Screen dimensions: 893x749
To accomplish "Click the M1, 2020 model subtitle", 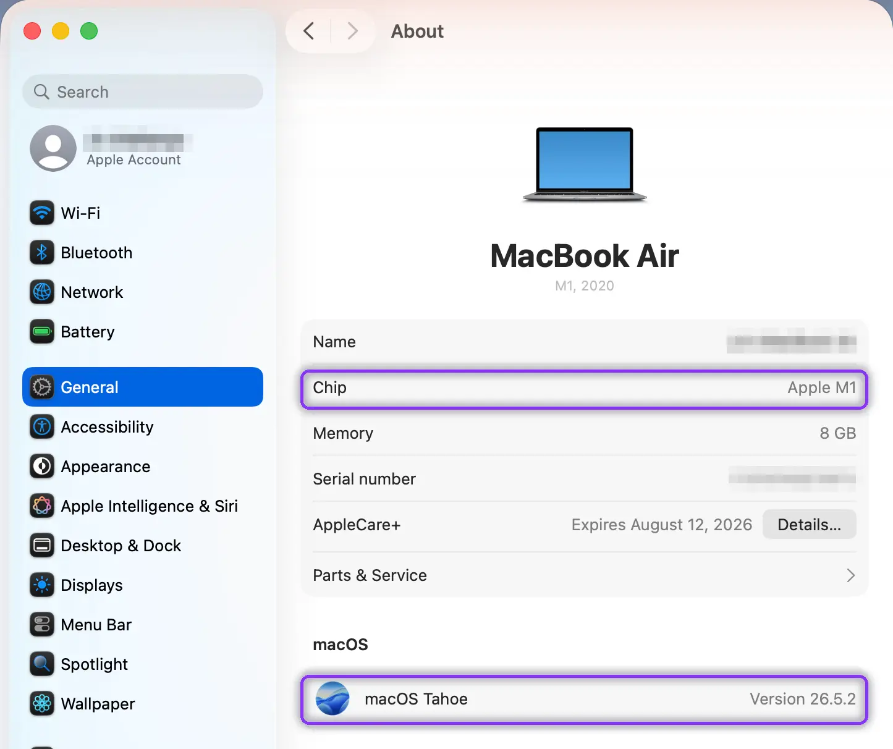I will [585, 286].
